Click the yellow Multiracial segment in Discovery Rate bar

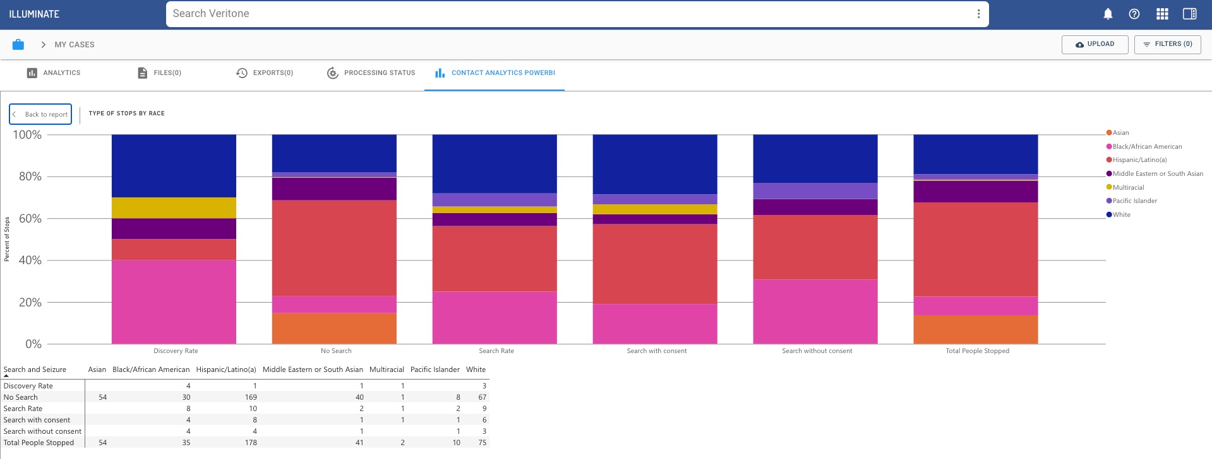click(x=174, y=208)
